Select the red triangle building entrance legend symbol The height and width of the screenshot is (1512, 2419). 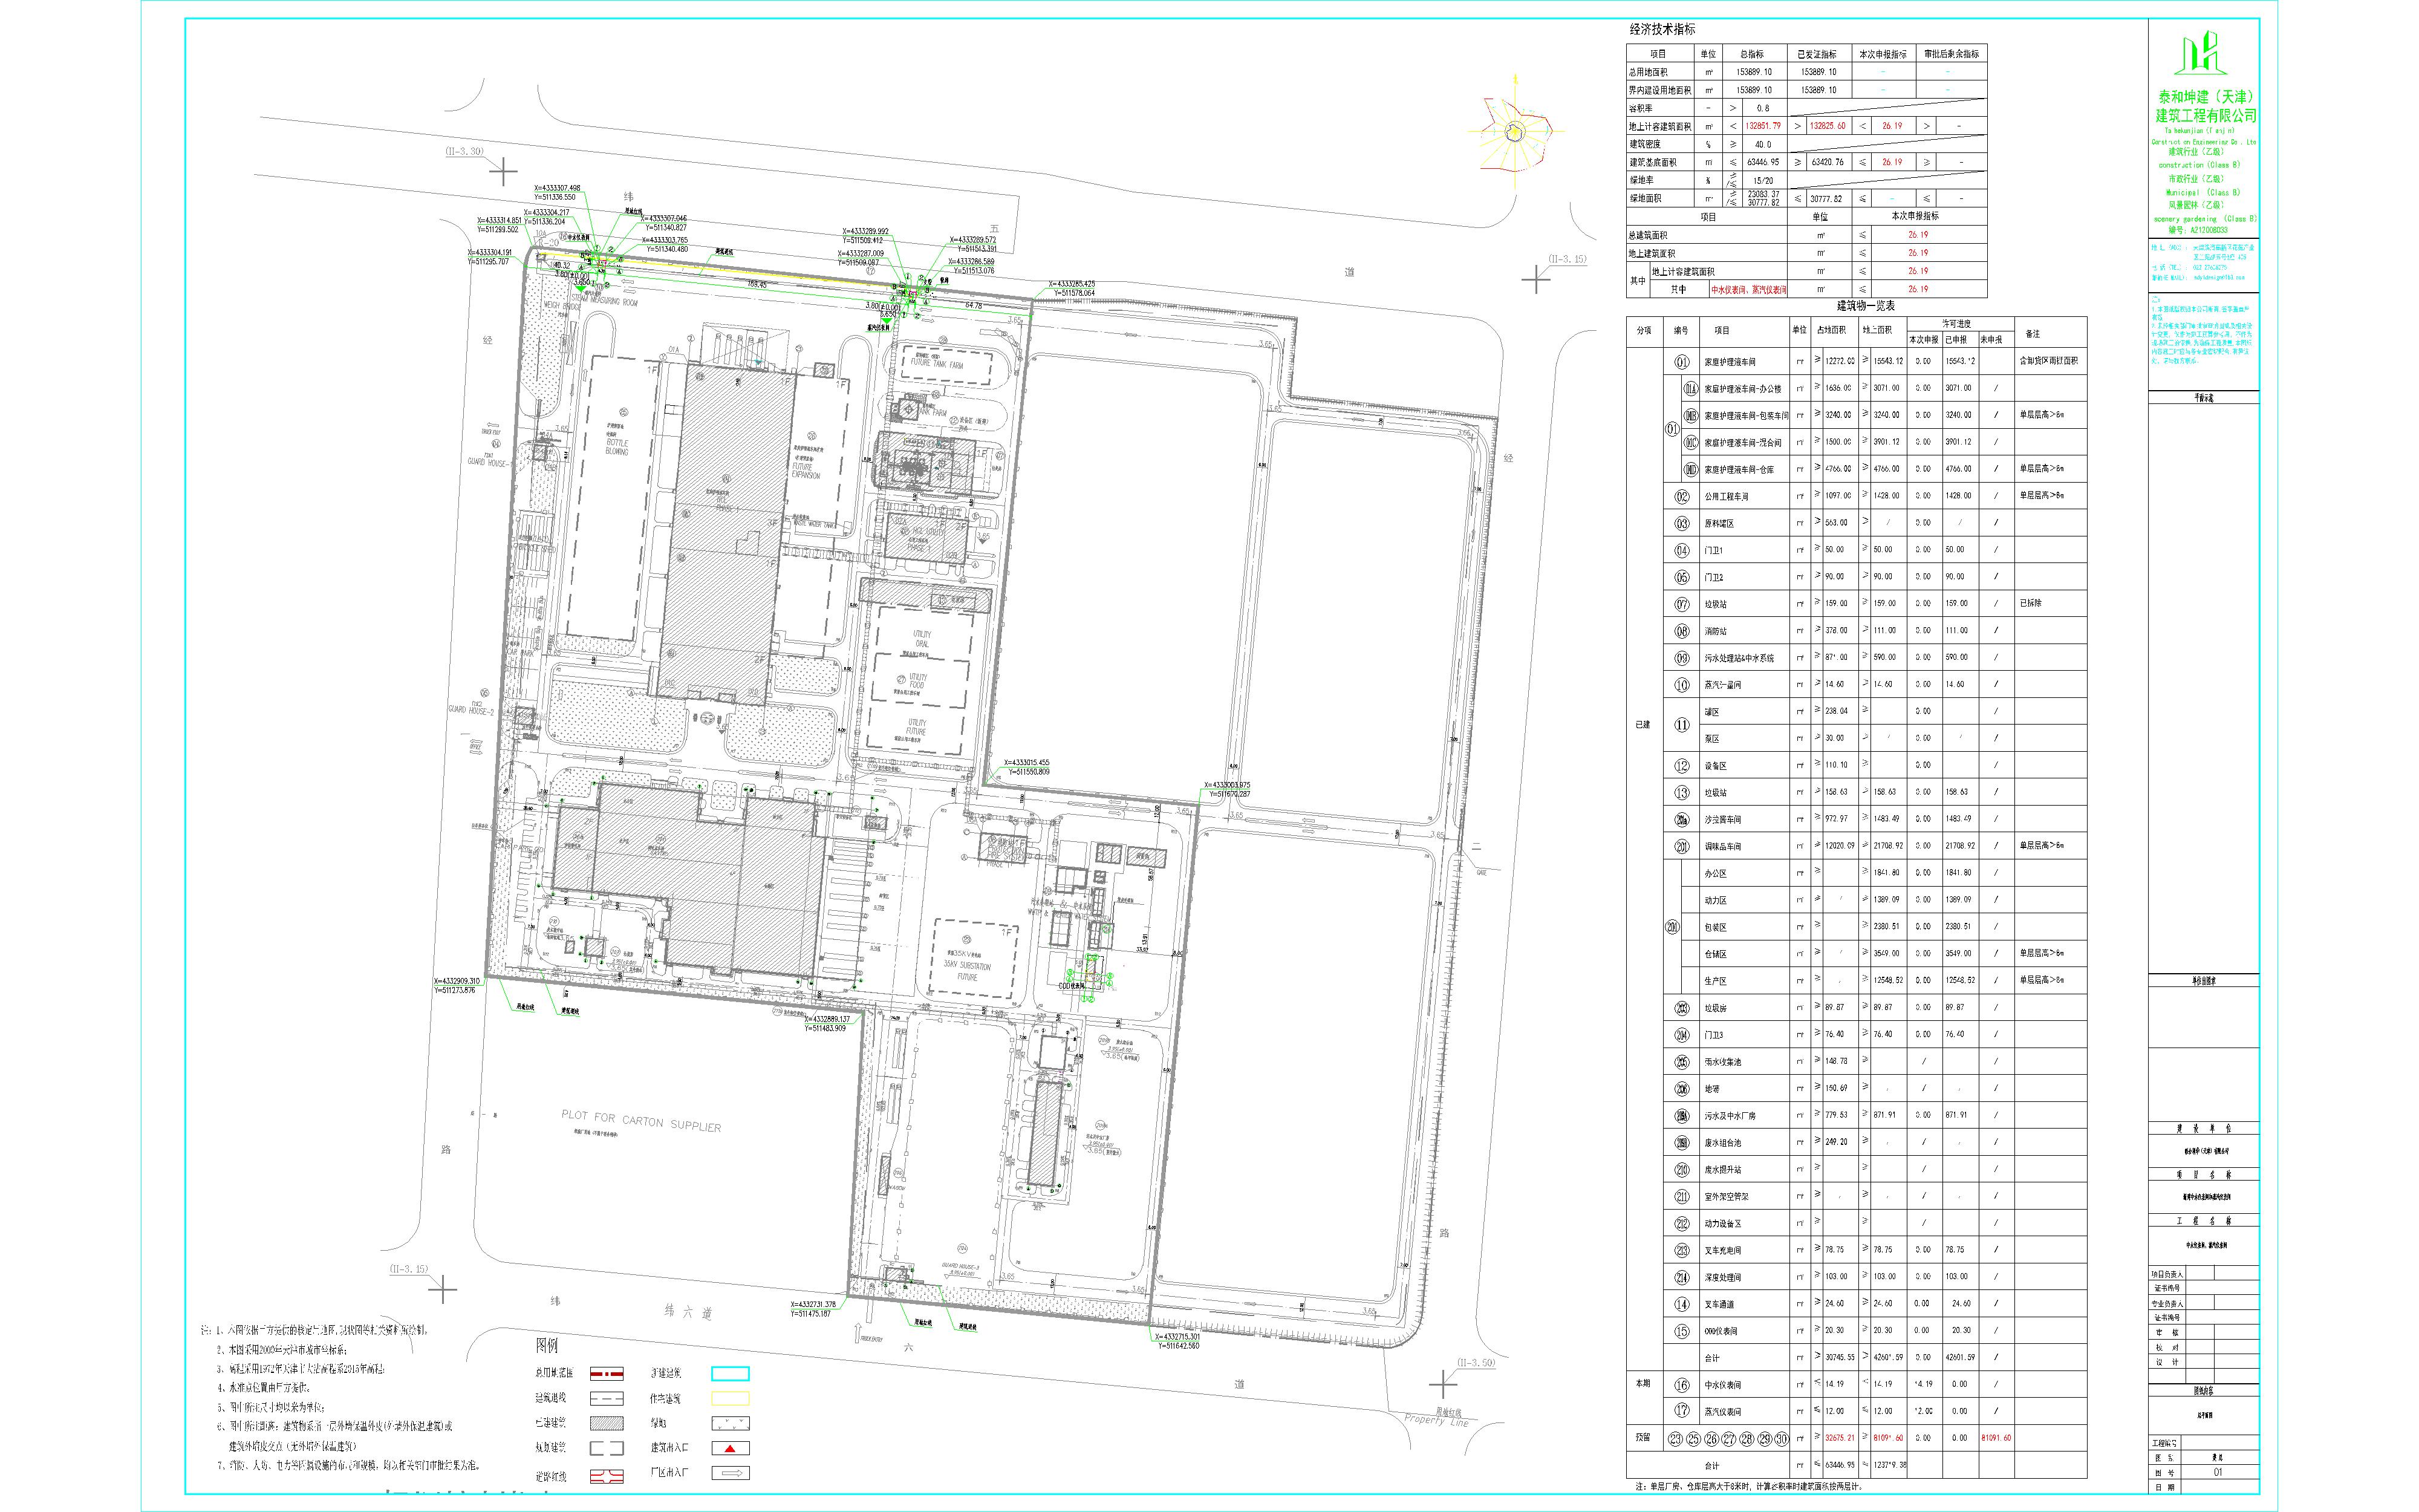731,1447
